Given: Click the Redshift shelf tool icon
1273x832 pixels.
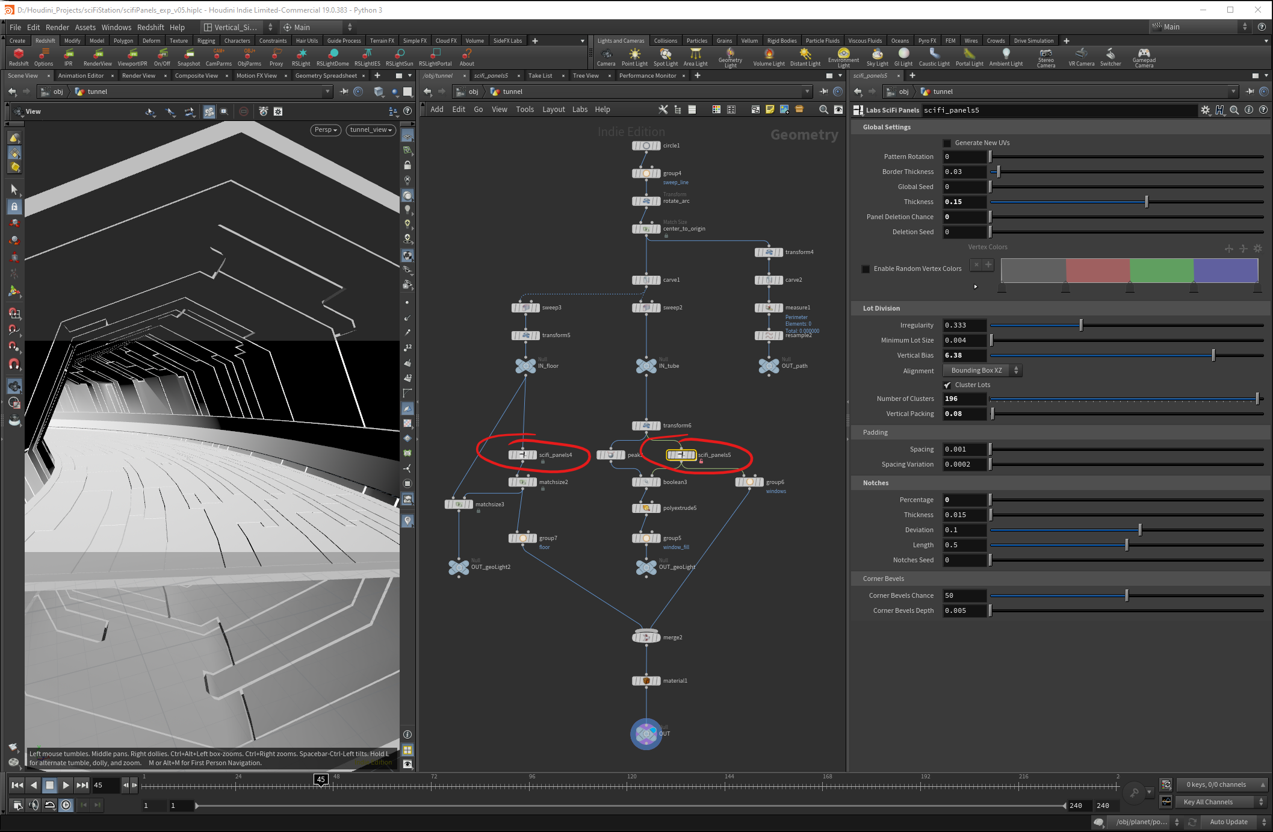Looking at the screenshot, I should coord(18,57).
